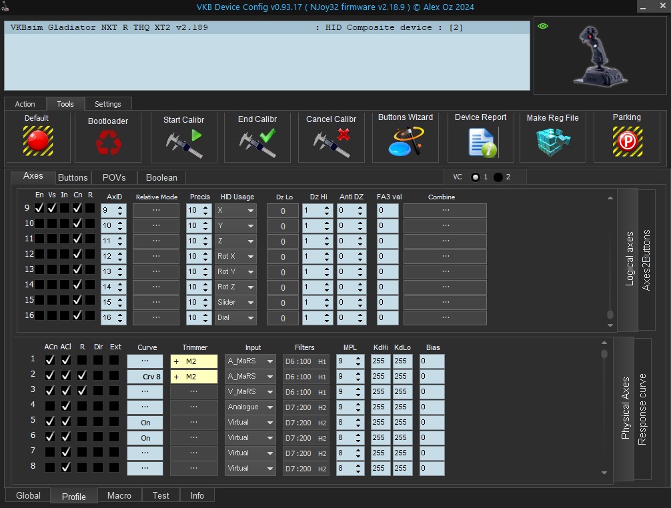Image resolution: width=671 pixels, height=508 pixels.
Task: Click the joystick device thumbnail
Action: pyautogui.click(x=600, y=55)
